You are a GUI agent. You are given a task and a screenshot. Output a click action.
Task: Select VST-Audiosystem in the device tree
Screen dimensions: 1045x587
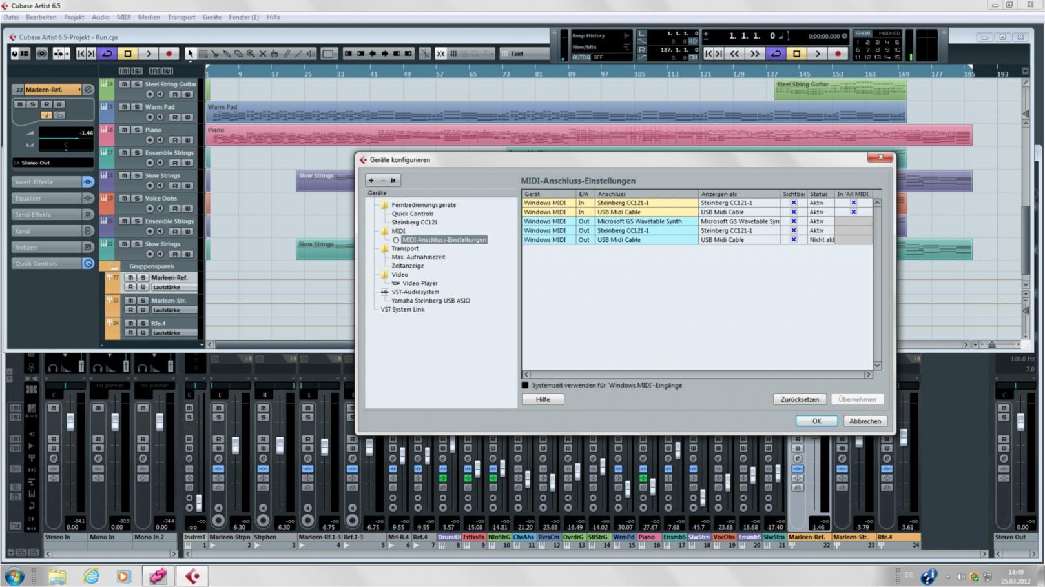[x=415, y=292]
